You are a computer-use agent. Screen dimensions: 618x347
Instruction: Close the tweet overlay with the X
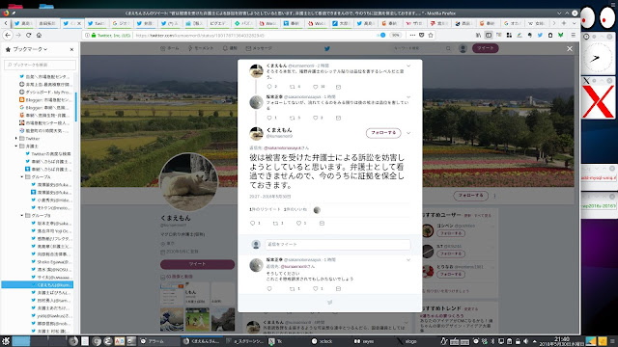(x=570, y=49)
